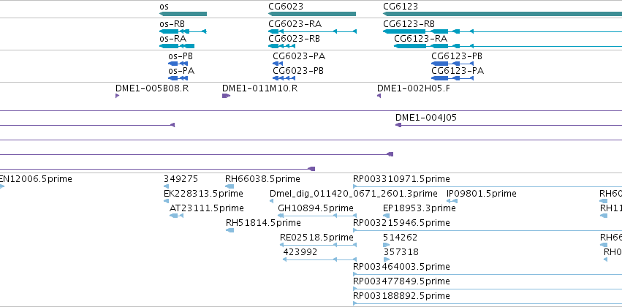Image resolution: width=622 pixels, height=307 pixels.
Task: Select the DME1-004J05 BAC arrowhead
Action: click(398, 125)
